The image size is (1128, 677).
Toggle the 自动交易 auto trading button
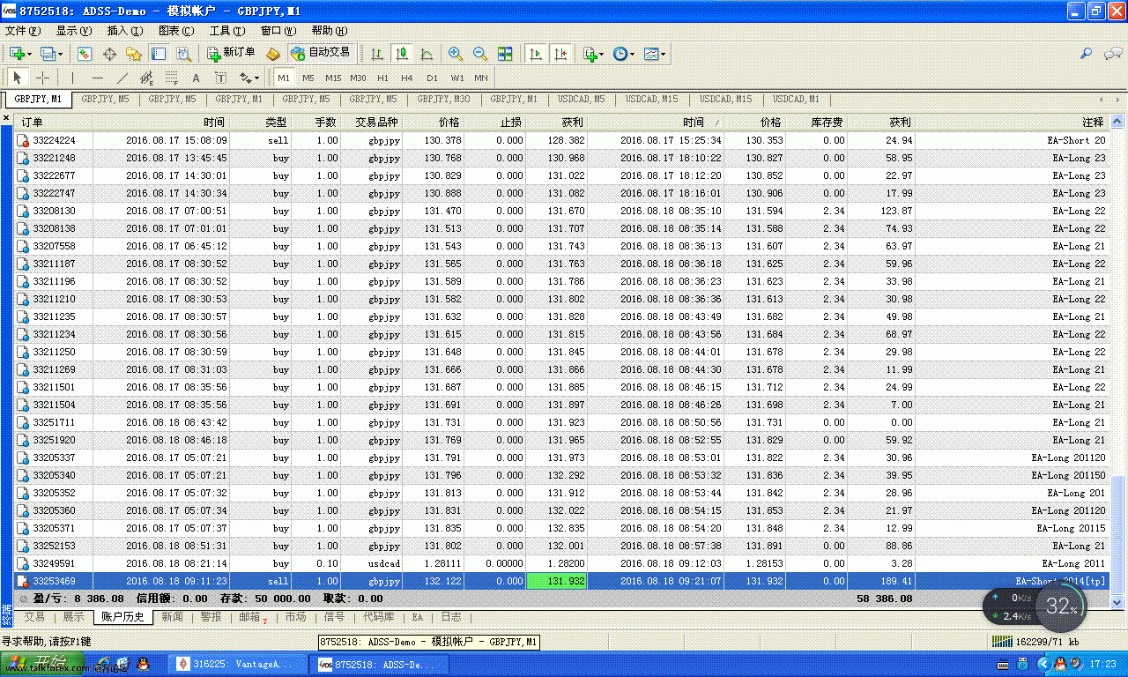point(321,54)
